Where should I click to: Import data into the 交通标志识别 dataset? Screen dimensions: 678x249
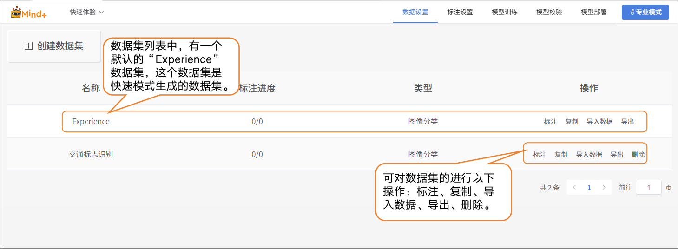pyautogui.click(x=589, y=155)
